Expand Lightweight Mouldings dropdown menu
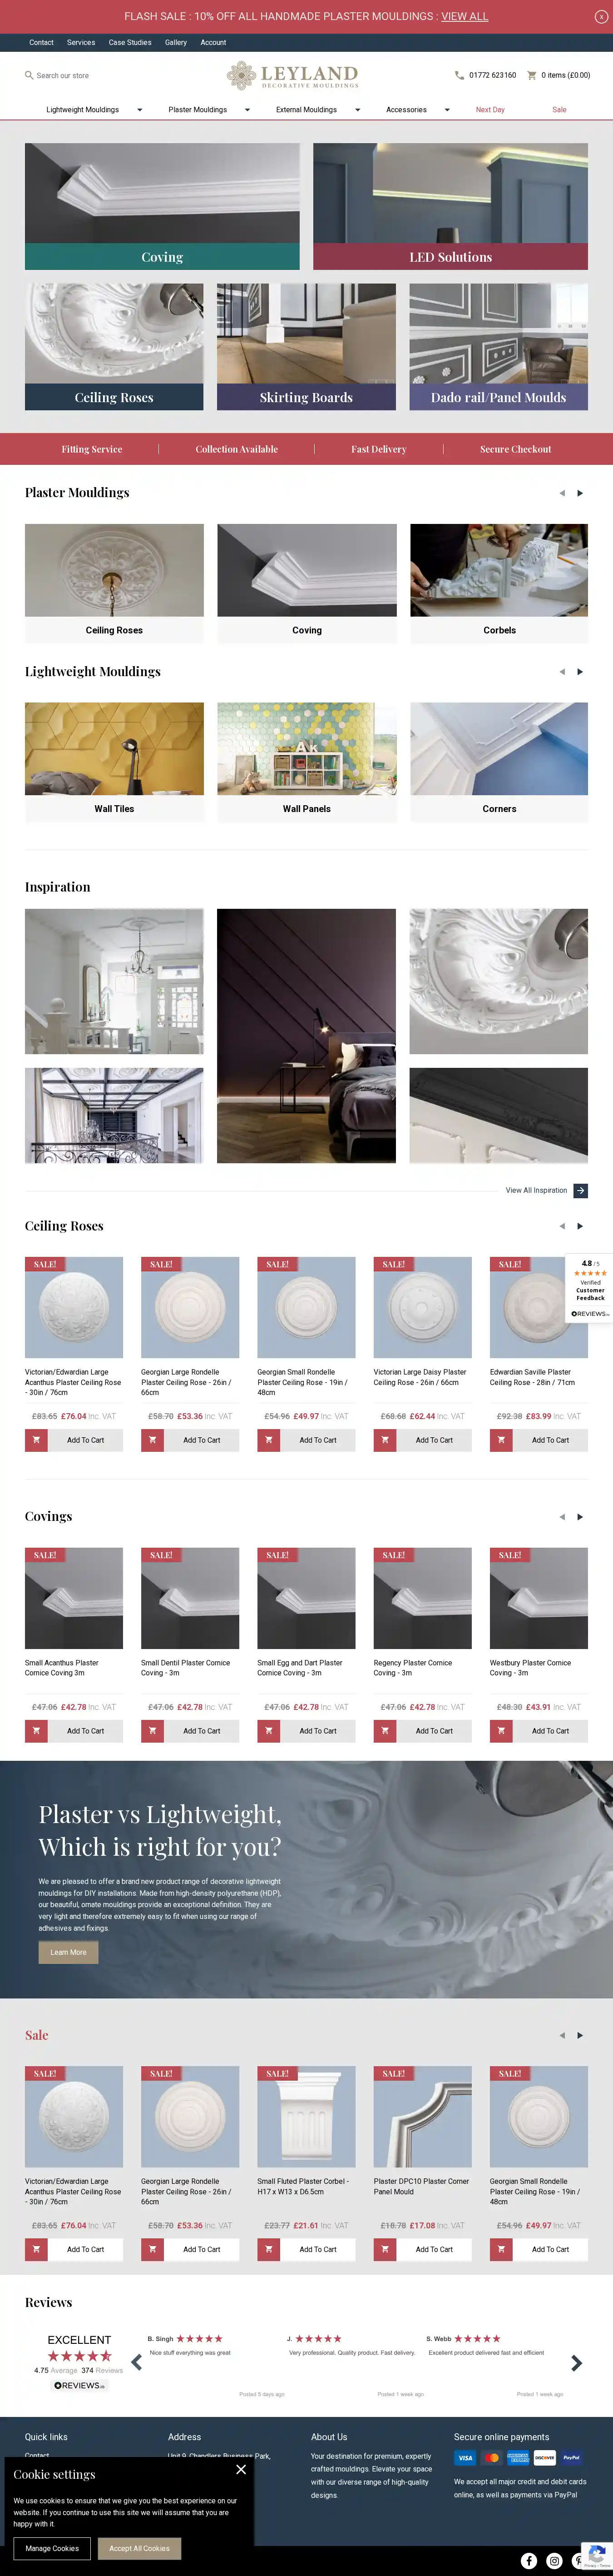The width and height of the screenshot is (613, 2576). [139, 110]
